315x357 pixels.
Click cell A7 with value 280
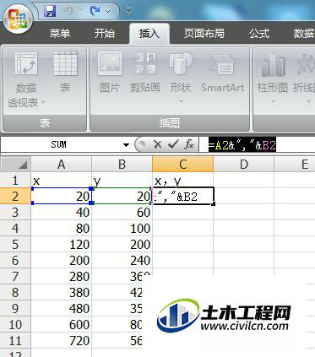point(61,276)
